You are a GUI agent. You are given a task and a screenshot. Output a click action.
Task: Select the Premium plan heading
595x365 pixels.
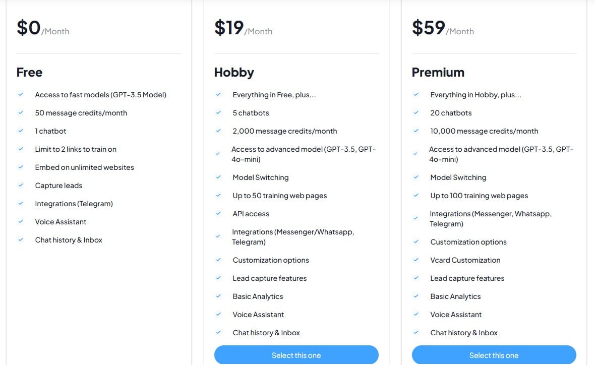point(438,72)
